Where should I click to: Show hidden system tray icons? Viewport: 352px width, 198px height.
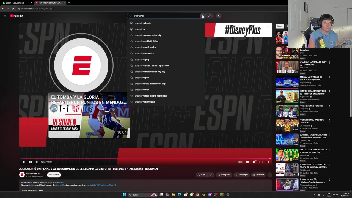click(315, 195)
